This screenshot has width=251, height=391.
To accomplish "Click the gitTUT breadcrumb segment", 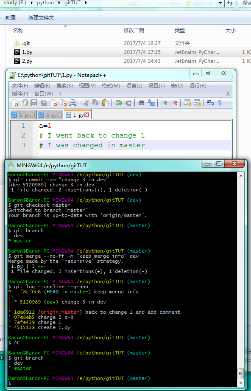I will (72, 3).
